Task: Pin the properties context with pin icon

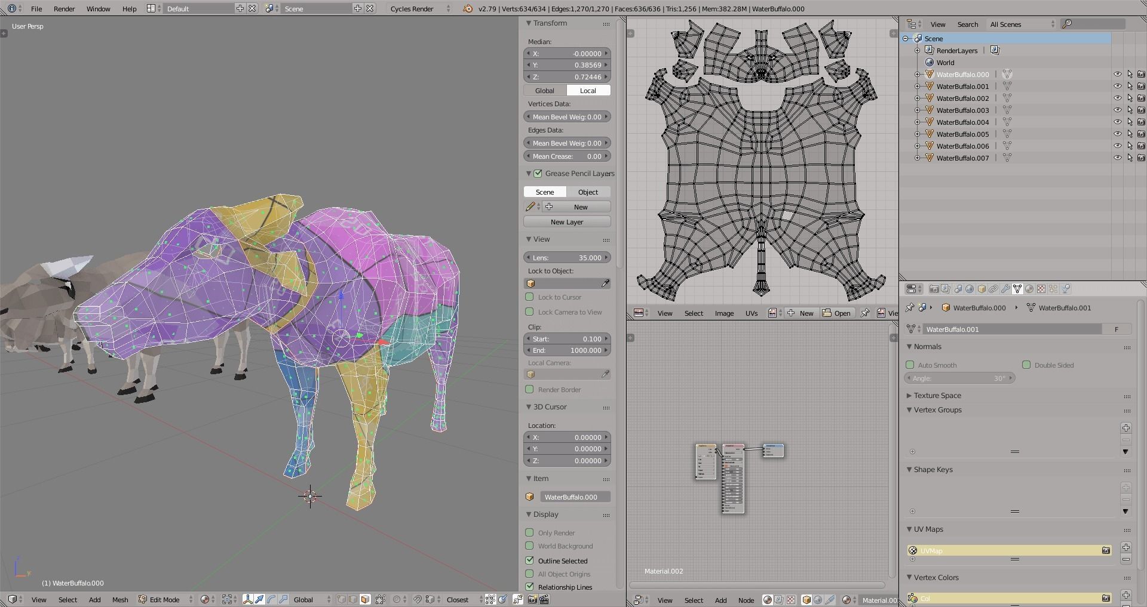Action: coord(909,307)
